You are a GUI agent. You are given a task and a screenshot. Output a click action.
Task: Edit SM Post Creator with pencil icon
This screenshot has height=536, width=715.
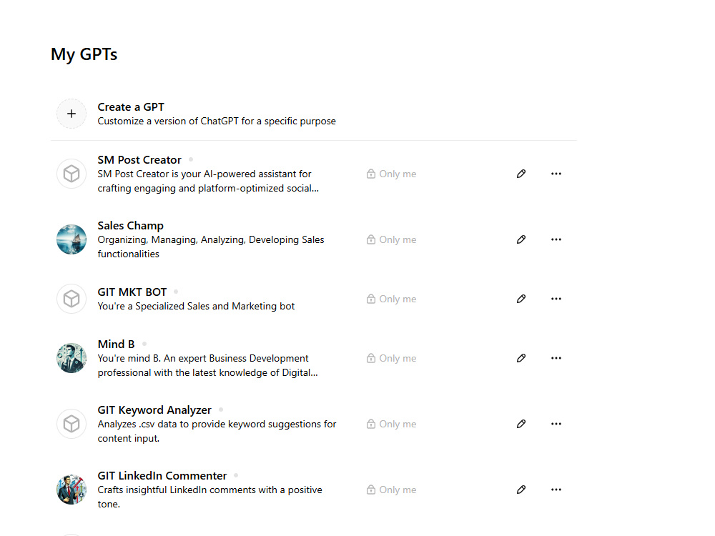tap(521, 174)
